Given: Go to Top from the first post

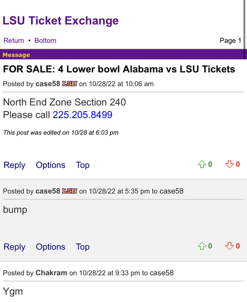Looking at the screenshot, I should tap(83, 165).
